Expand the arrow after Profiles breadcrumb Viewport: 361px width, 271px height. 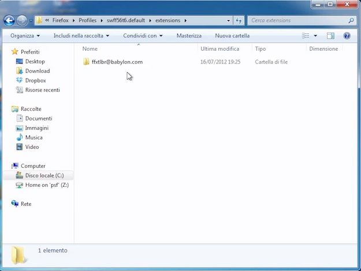click(102, 20)
